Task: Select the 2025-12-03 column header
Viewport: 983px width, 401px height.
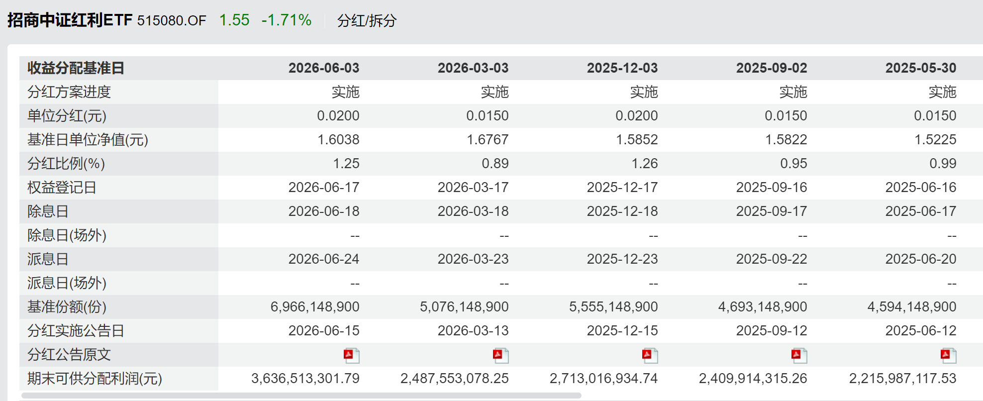Action: click(x=622, y=68)
